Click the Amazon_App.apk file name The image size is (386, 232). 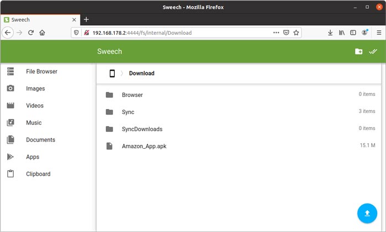point(144,146)
